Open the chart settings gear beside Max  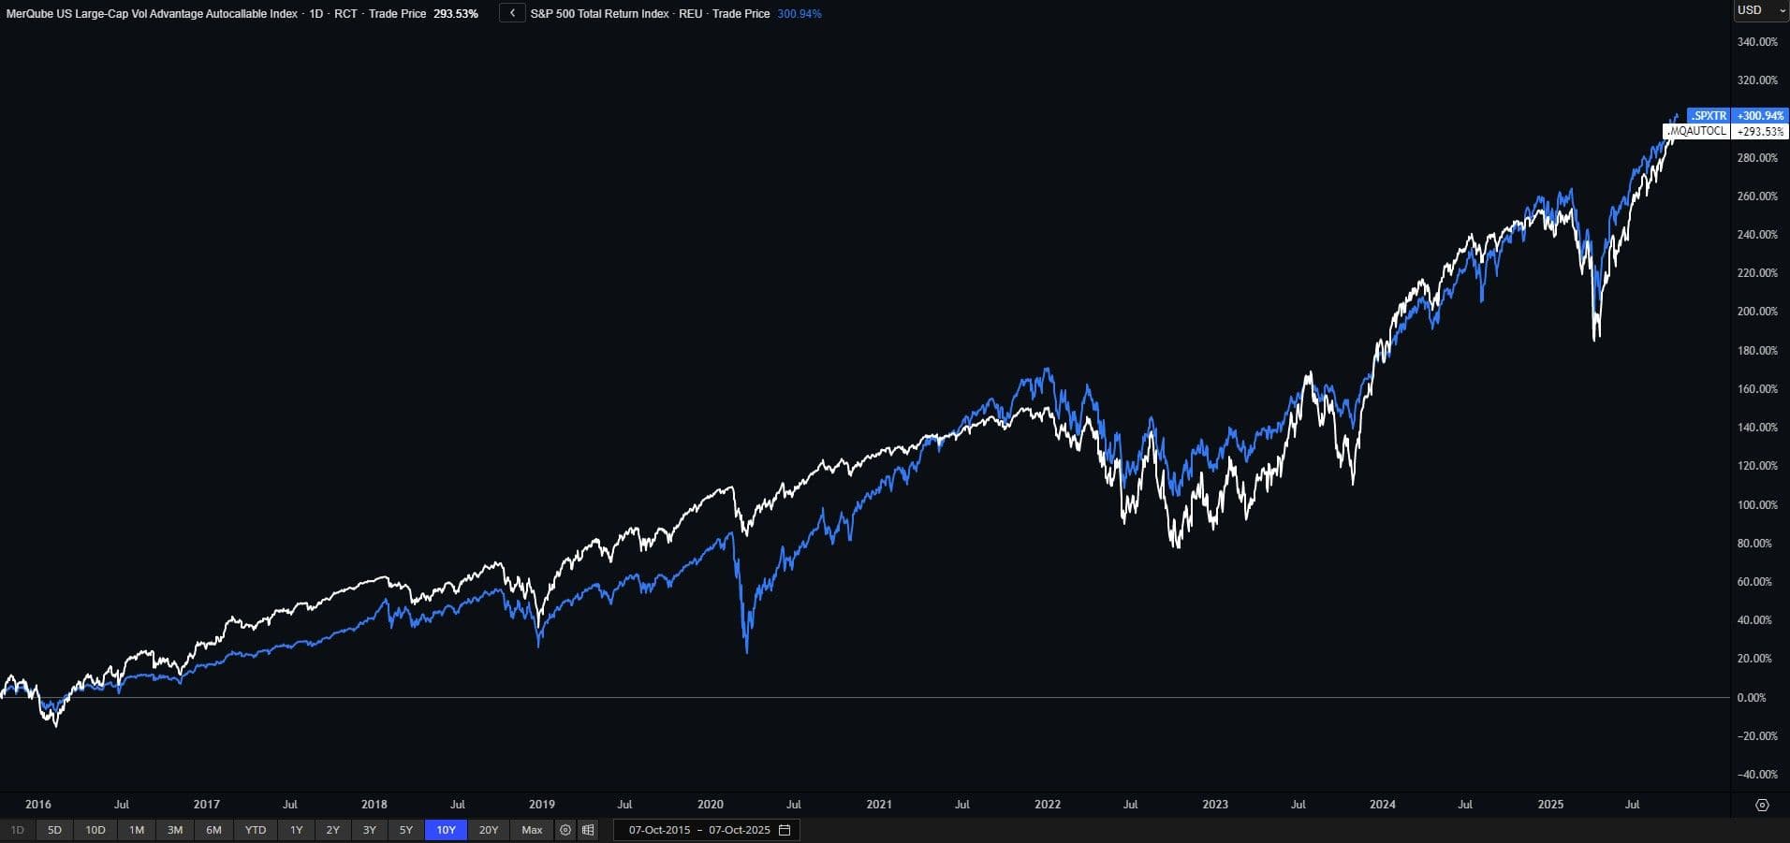(565, 830)
